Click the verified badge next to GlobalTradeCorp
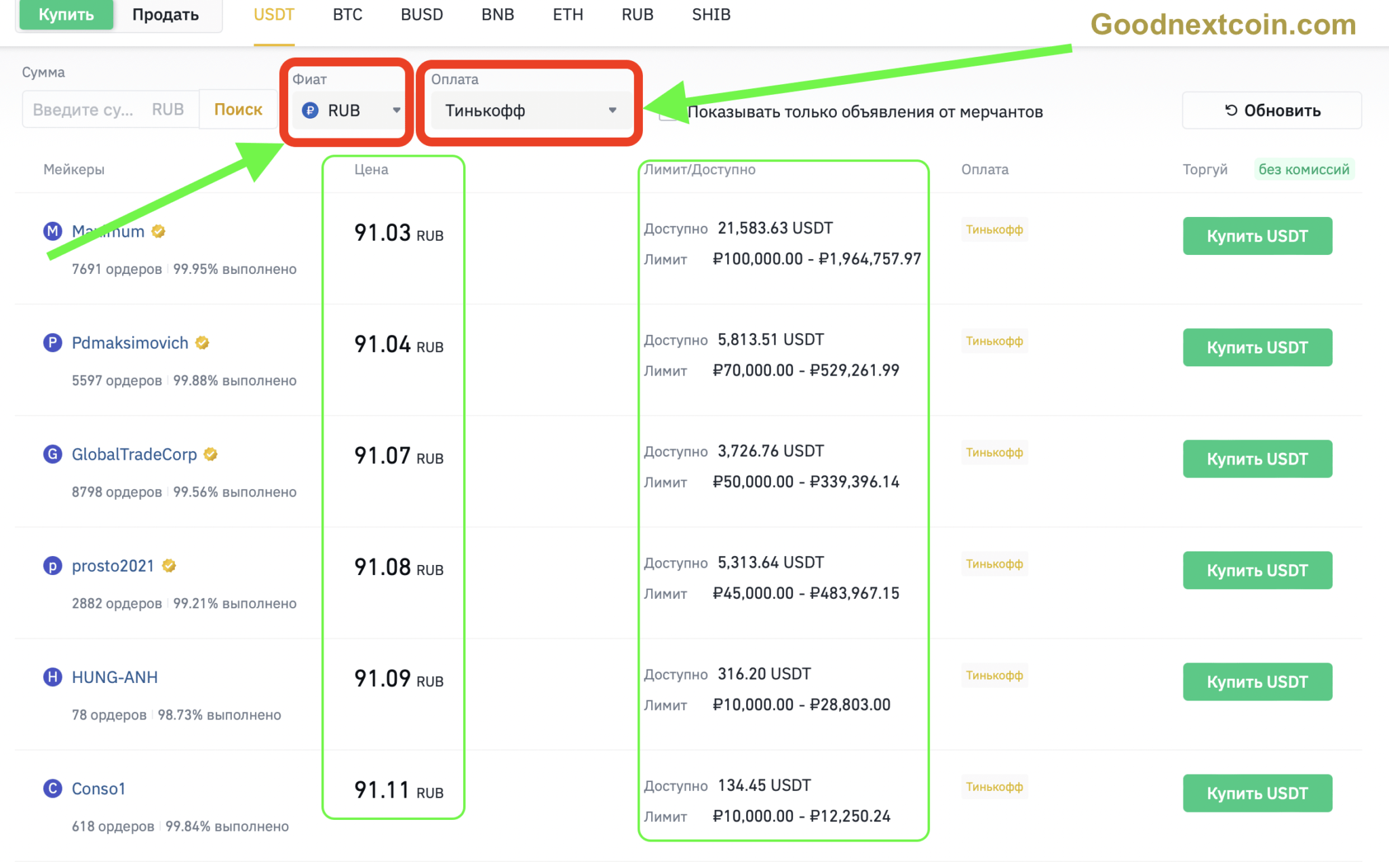The image size is (1389, 862). point(211,454)
